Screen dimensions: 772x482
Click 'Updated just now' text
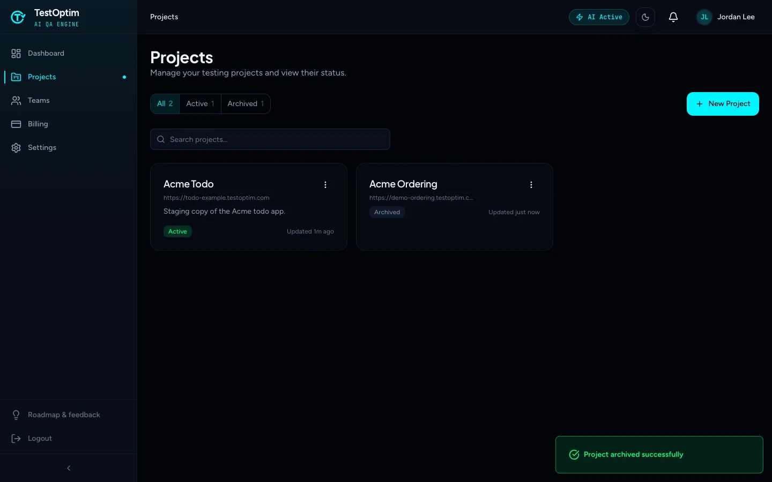tap(514, 212)
